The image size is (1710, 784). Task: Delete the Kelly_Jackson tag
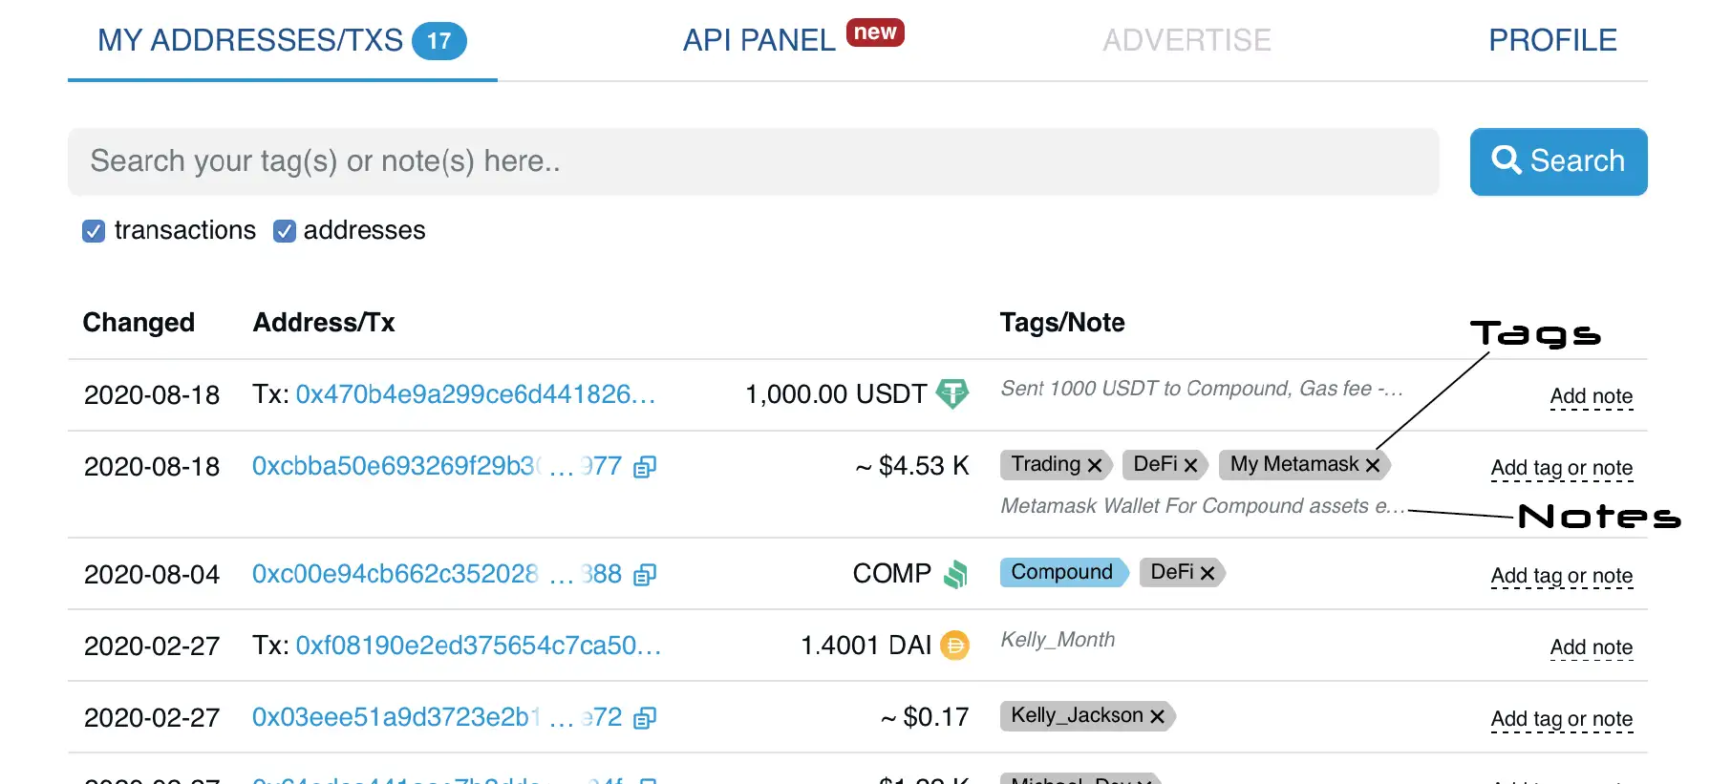pos(1157,716)
